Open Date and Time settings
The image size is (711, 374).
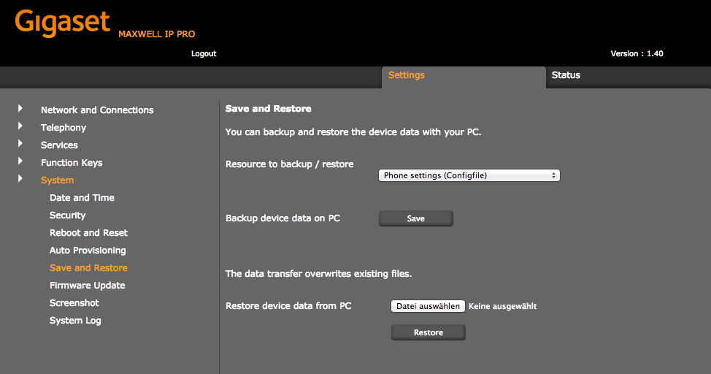(82, 198)
